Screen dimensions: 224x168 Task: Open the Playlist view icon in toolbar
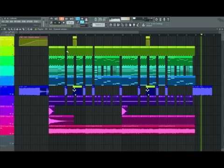(x=111, y=25)
